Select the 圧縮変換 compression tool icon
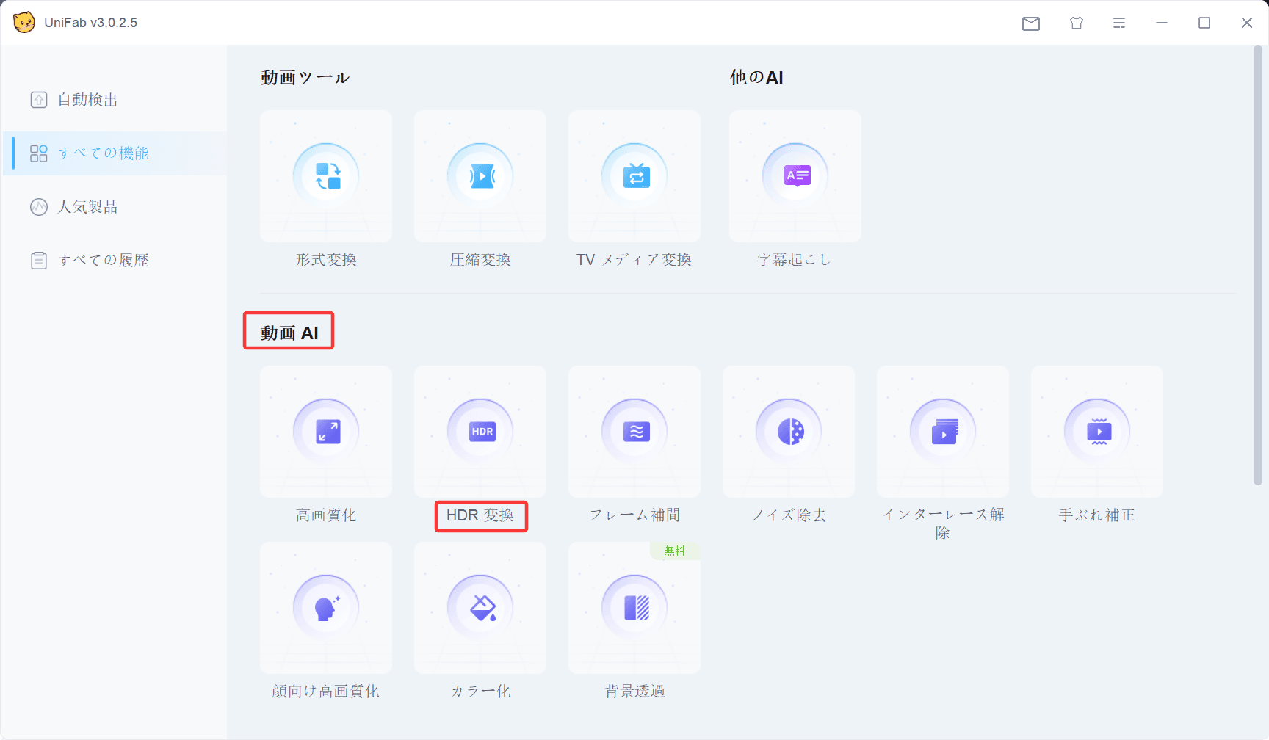The width and height of the screenshot is (1269, 740). coord(480,177)
